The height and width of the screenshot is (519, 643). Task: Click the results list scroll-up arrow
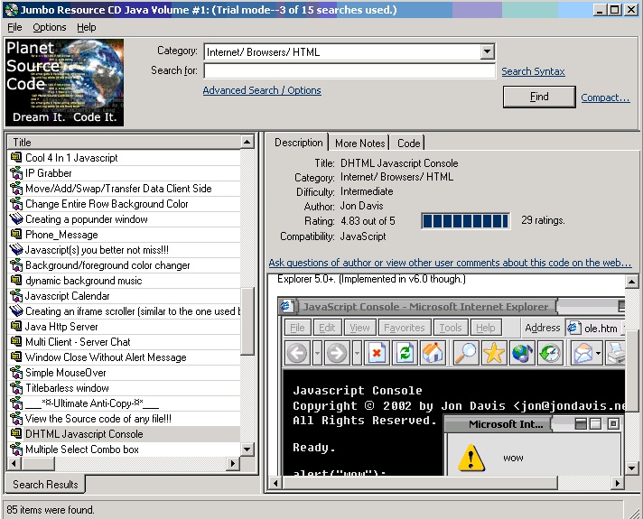coord(247,143)
